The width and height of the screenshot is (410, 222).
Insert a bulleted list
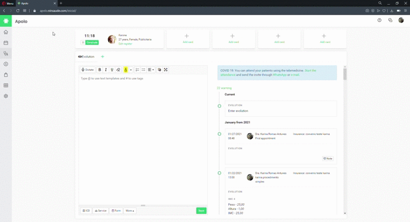[x=143, y=70]
